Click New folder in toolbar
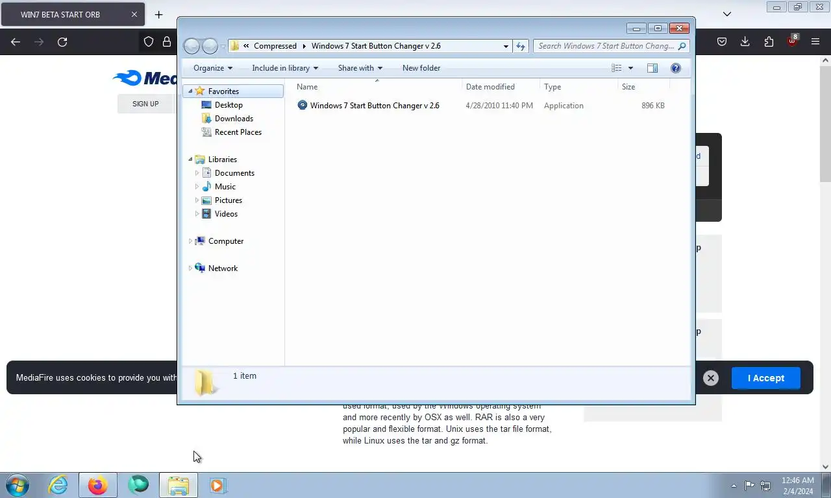 (421, 68)
